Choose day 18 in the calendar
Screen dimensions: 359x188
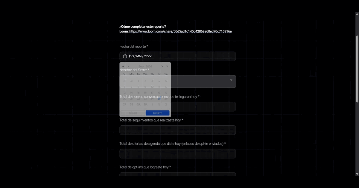[159, 93]
